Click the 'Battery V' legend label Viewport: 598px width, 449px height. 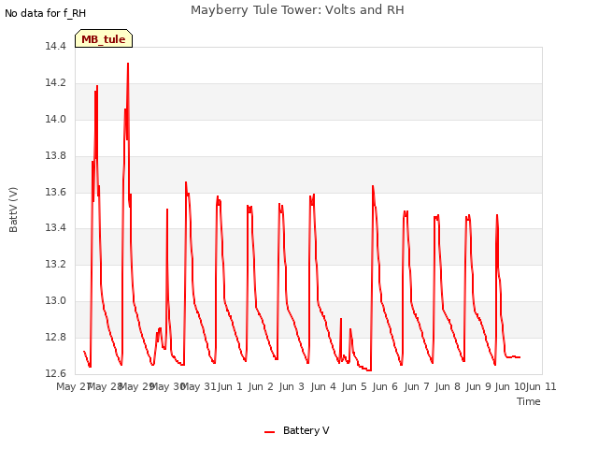(306, 430)
